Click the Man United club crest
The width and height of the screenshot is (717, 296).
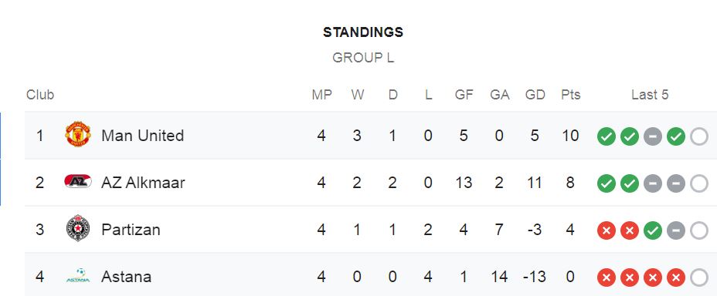pos(78,135)
